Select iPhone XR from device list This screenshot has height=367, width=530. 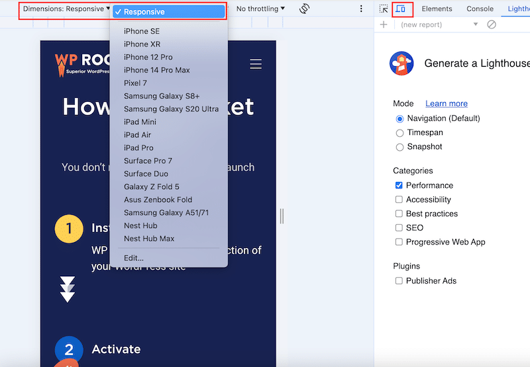tap(142, 44)
